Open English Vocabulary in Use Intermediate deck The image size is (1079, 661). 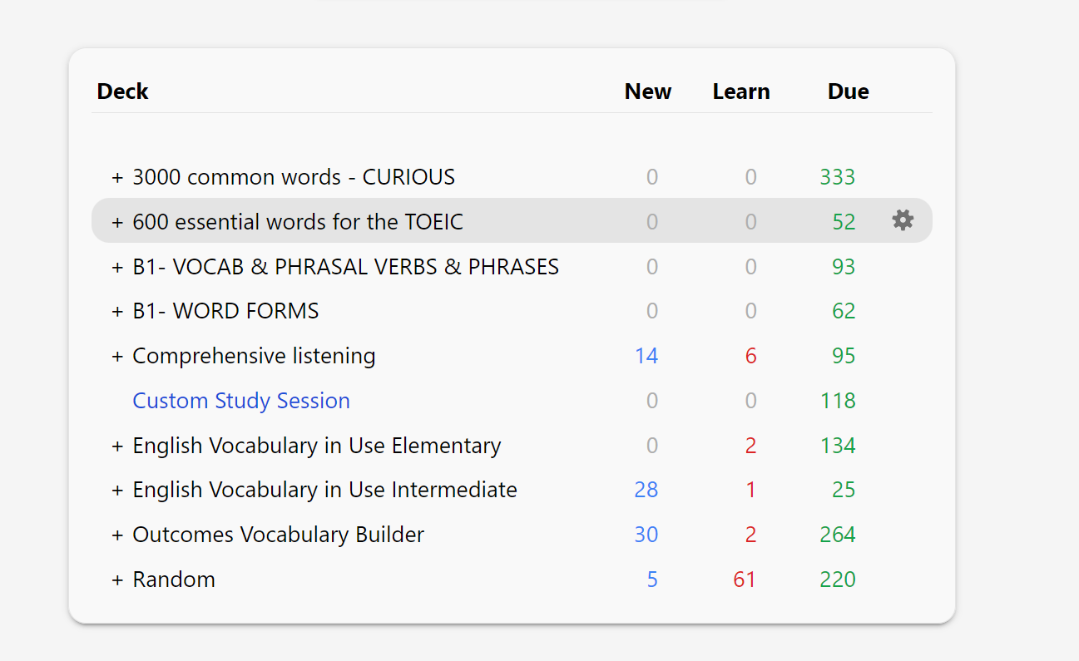click(324, 490)
